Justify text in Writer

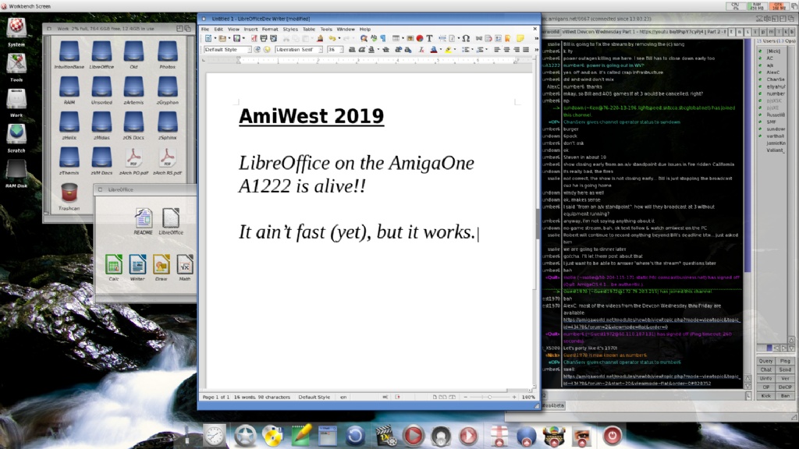tap(525, 49)
